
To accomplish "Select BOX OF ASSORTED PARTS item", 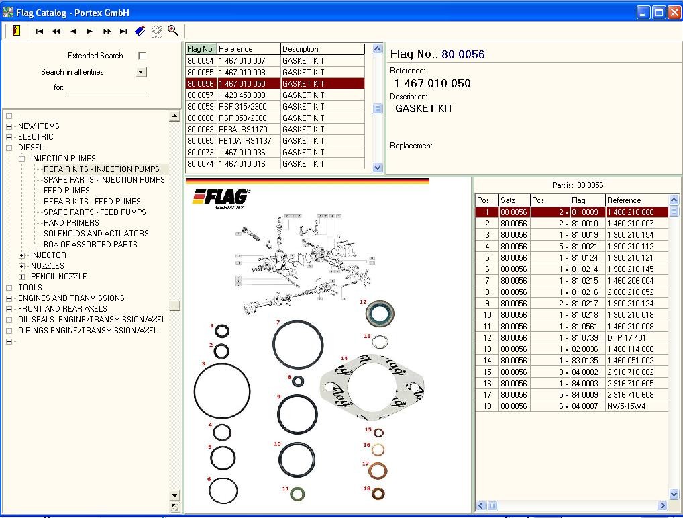I will (x=90, y=245).
